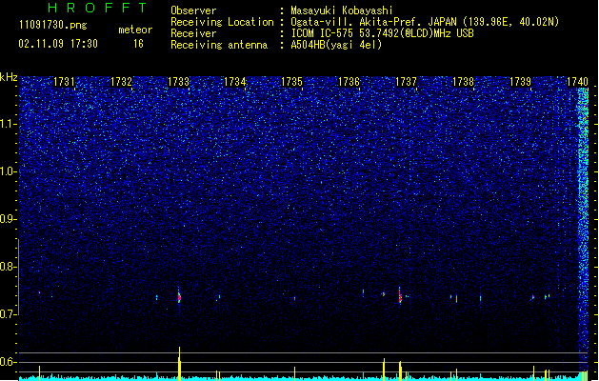Click the 1.1 frequency axis label
This screenshot has width=599, height=381.
9,124
